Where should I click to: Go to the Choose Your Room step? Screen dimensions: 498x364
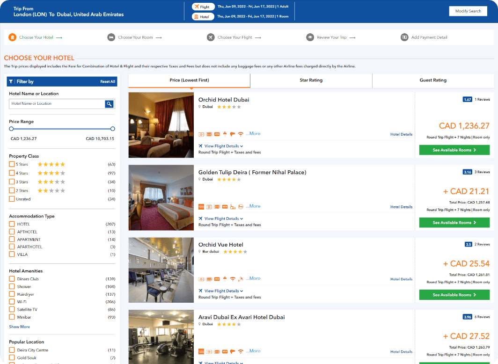click(x=135, y=37)
